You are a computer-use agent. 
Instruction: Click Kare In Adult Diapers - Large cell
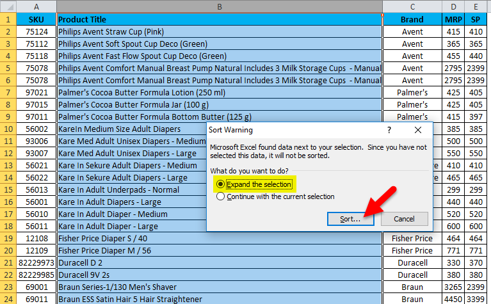132,202
